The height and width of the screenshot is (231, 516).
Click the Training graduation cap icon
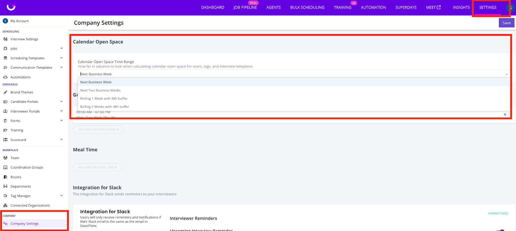(x=5, y=130)
